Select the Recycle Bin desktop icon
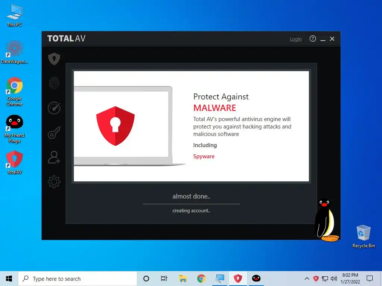Image resolution: width=382 pixels, height=286 pixels. pyautogui.click(x=363, y=236)
